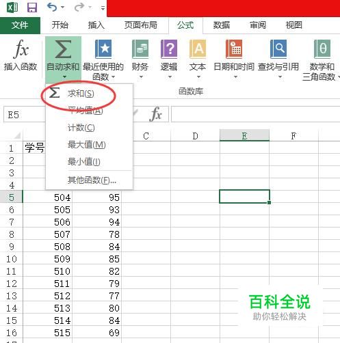Switch to the 插入 tab
Viewport: 340px width, 343px height.
pyautogui.click(x=96, y=25)
